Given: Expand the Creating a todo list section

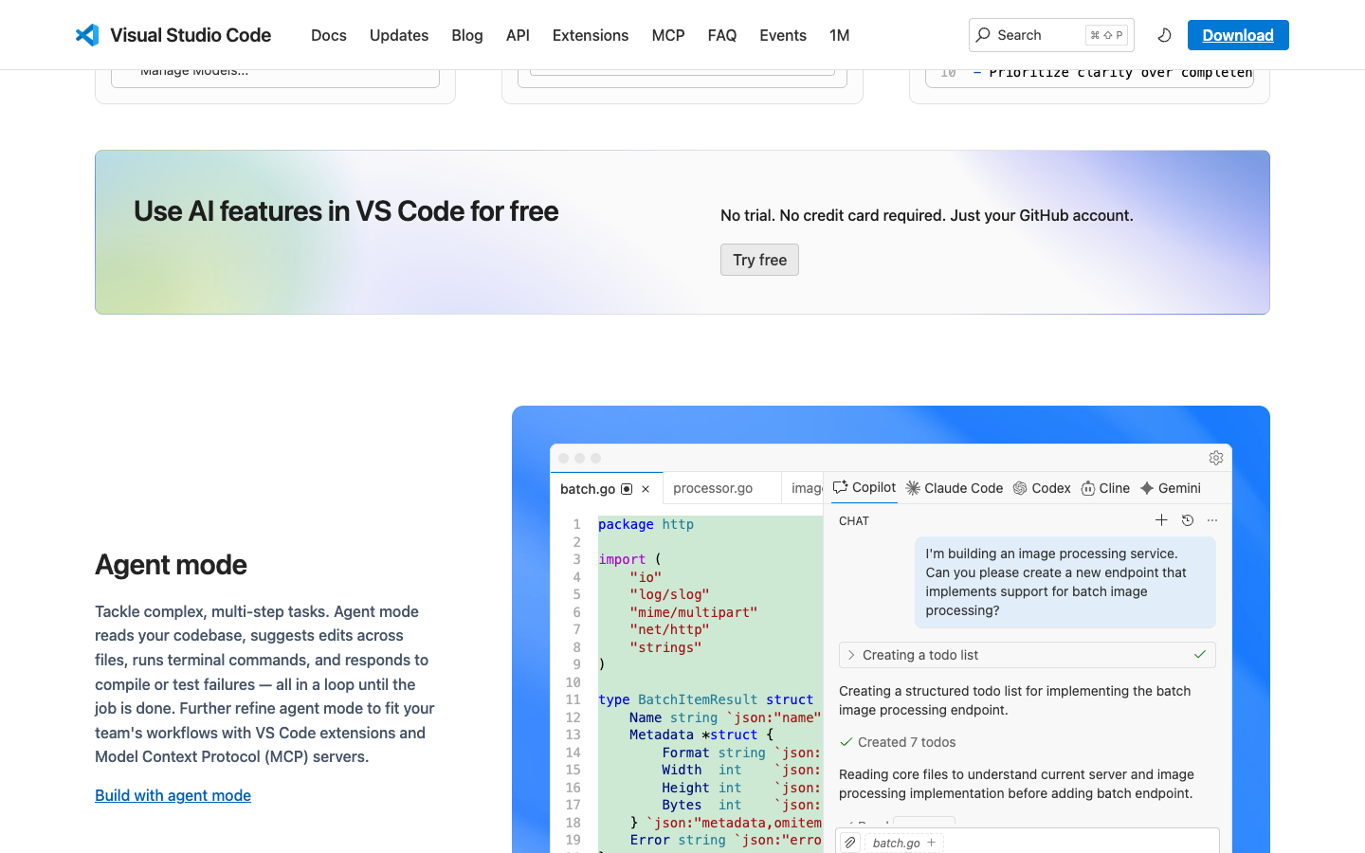Looking at the screenshot, I should [x=1028, y=655].
